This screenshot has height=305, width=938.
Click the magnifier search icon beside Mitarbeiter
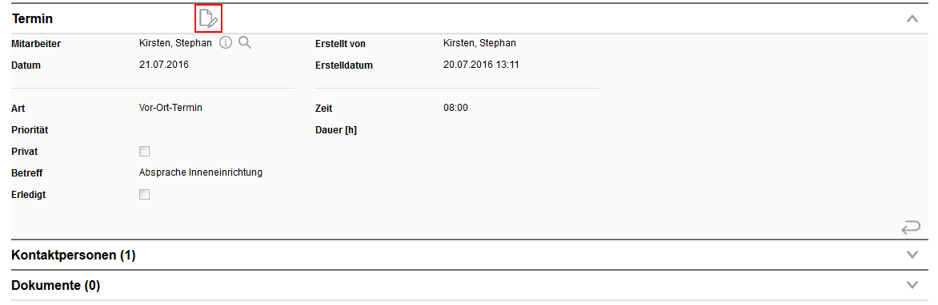pyautogui.click(x=245, y=42)
